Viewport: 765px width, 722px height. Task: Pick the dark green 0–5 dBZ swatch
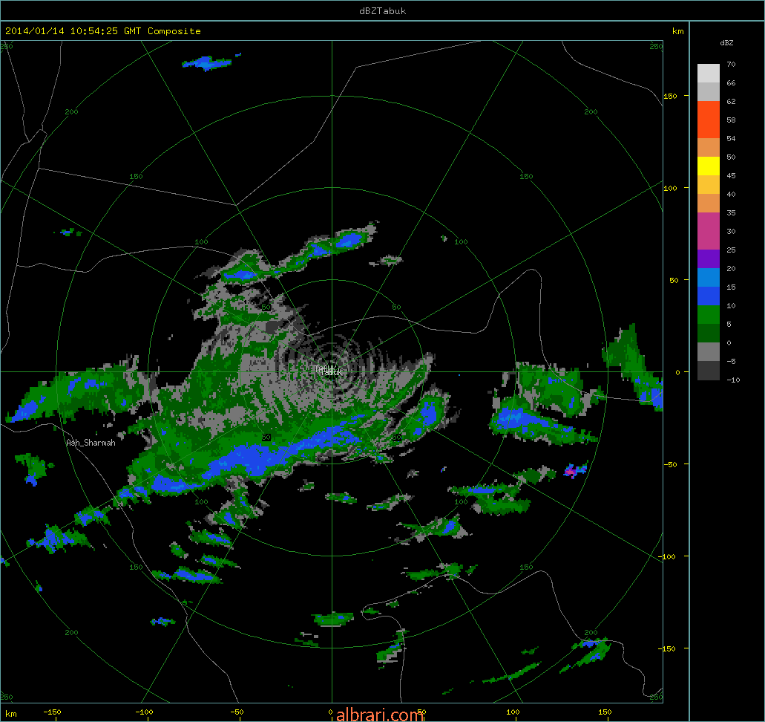(x=709, y=334)
